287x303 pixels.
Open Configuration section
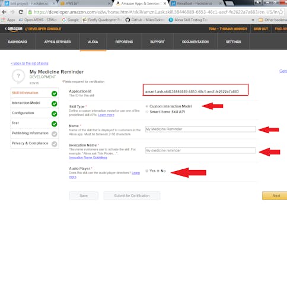point(35,113)
